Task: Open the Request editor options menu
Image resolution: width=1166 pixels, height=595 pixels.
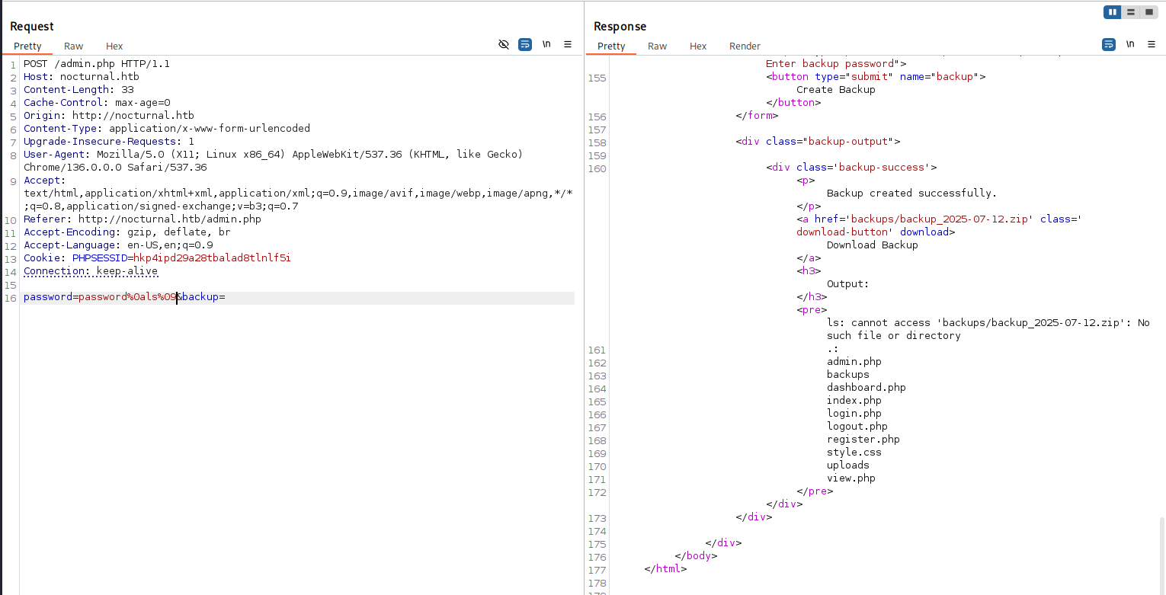Action: click(568, 44)
